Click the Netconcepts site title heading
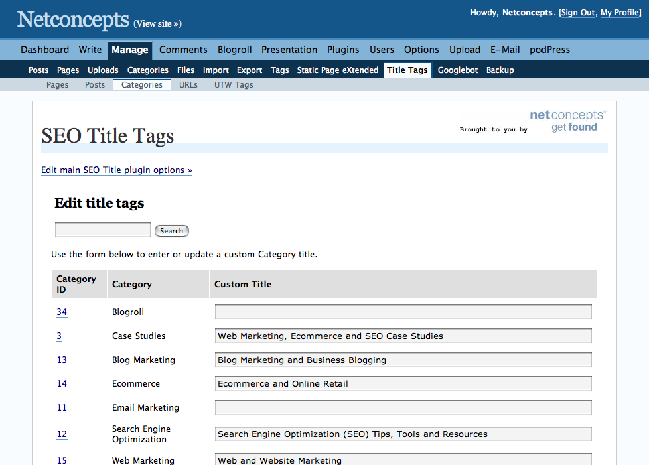Image resolution: width=649 pixels, height=465 pixels. point(73,19)
